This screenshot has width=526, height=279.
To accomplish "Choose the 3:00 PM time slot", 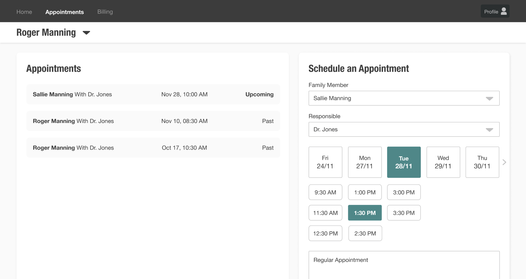I will tap(404, 192).
